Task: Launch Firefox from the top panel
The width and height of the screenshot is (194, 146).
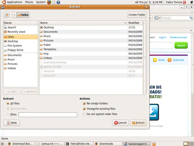Action: click(49, 2)
